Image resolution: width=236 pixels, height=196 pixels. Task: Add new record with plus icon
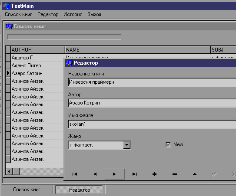point(154,174)
